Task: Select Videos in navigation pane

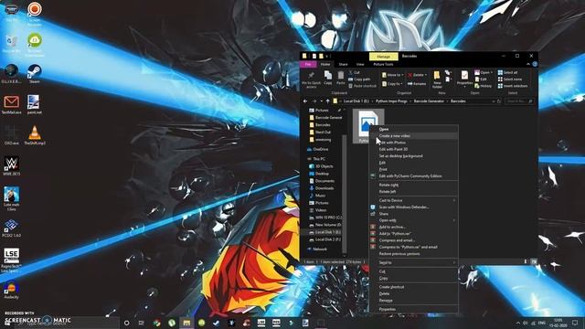Action: tap(317, 210)
